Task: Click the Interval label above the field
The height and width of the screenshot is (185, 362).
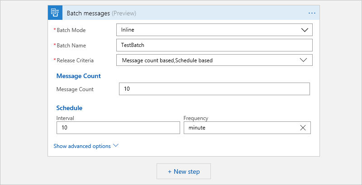Action: [x=65, y=118]
